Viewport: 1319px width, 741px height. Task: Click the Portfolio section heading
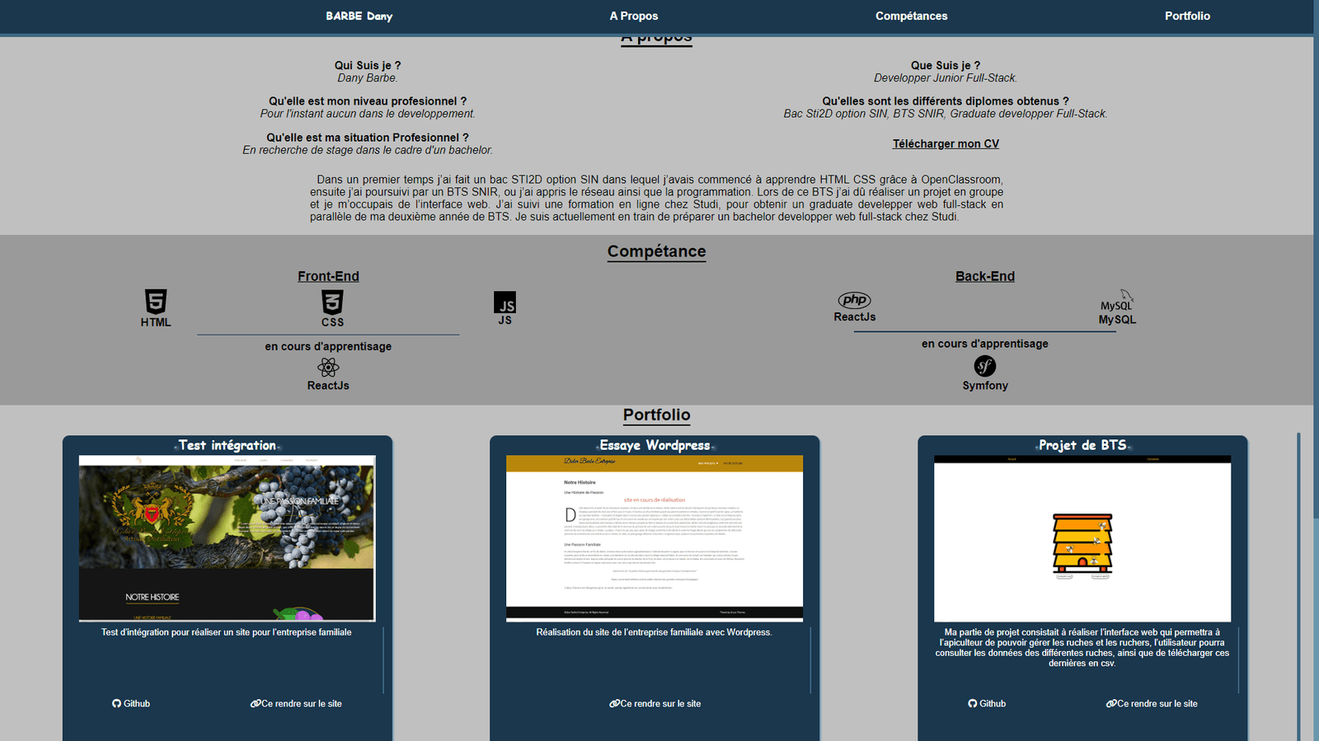(656, 415)
